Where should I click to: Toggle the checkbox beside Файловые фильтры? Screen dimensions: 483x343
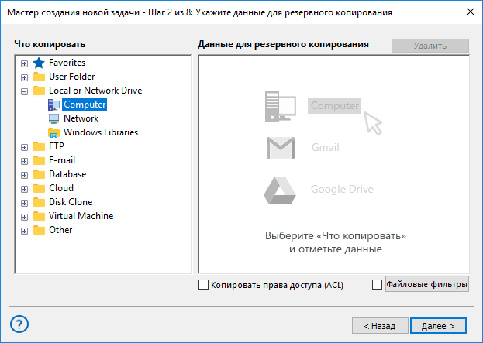coord(377,285)
